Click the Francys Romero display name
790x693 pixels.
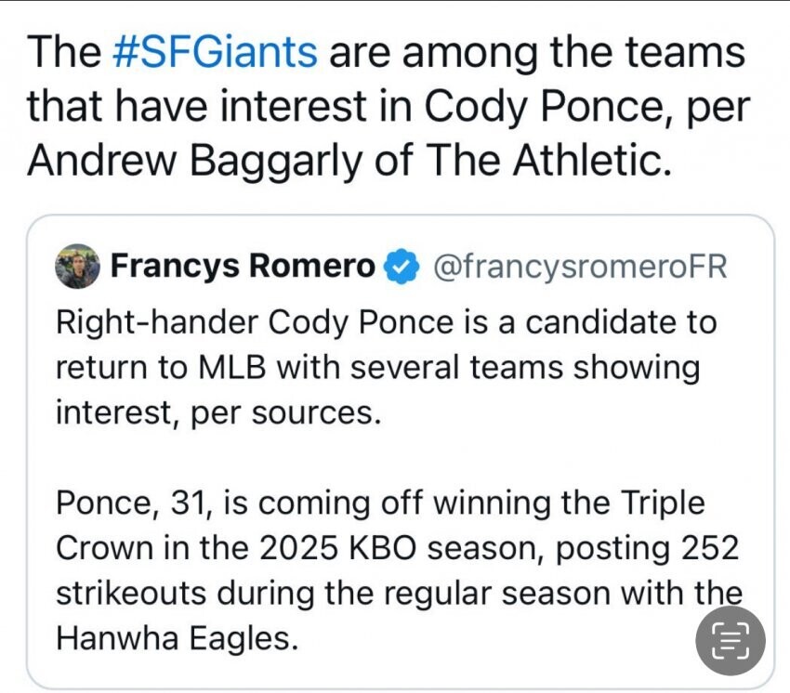(243, 267)
